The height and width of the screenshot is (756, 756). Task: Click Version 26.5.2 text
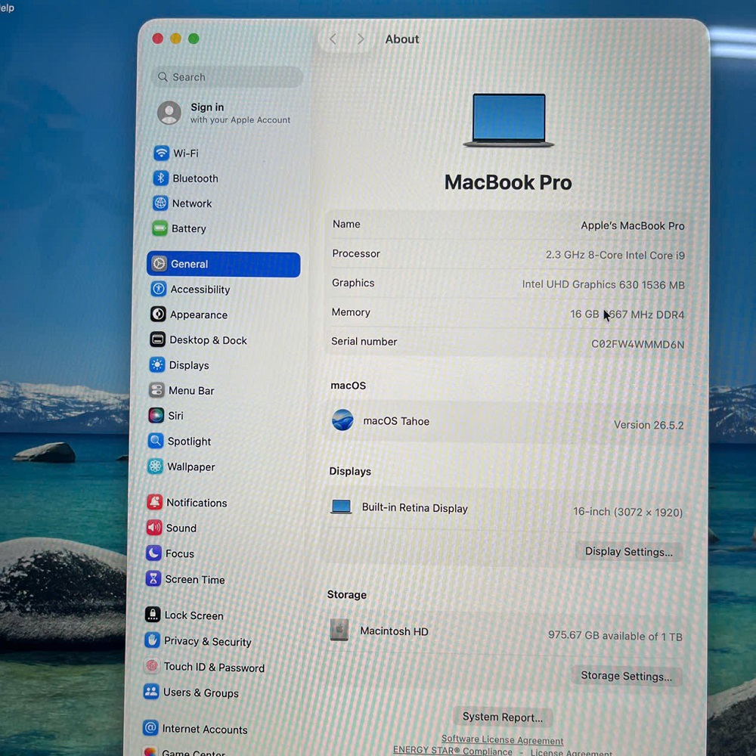coord(649,425)
